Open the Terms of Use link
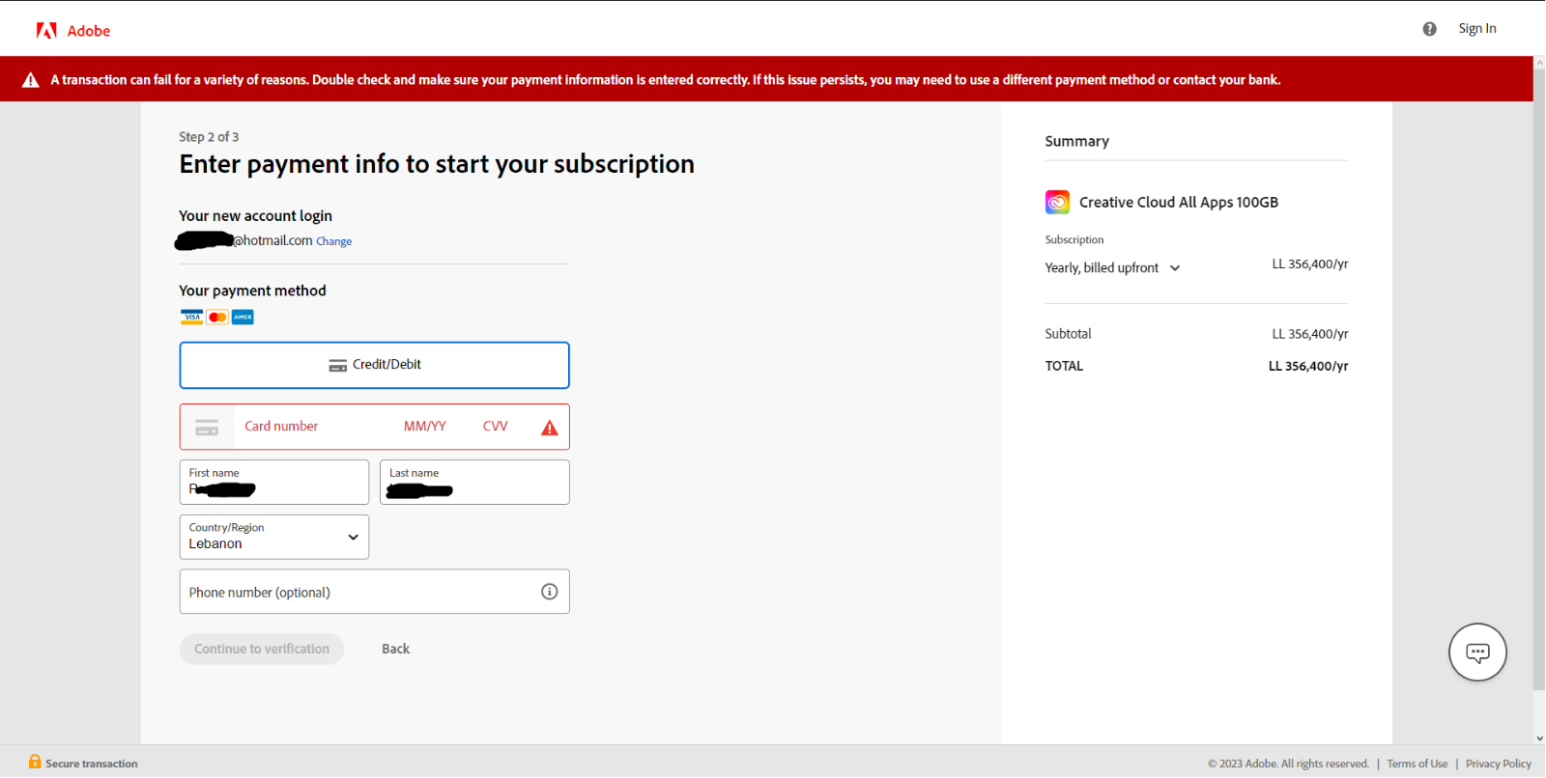This screenshot has height=778, width=1546. point(1417,764)
